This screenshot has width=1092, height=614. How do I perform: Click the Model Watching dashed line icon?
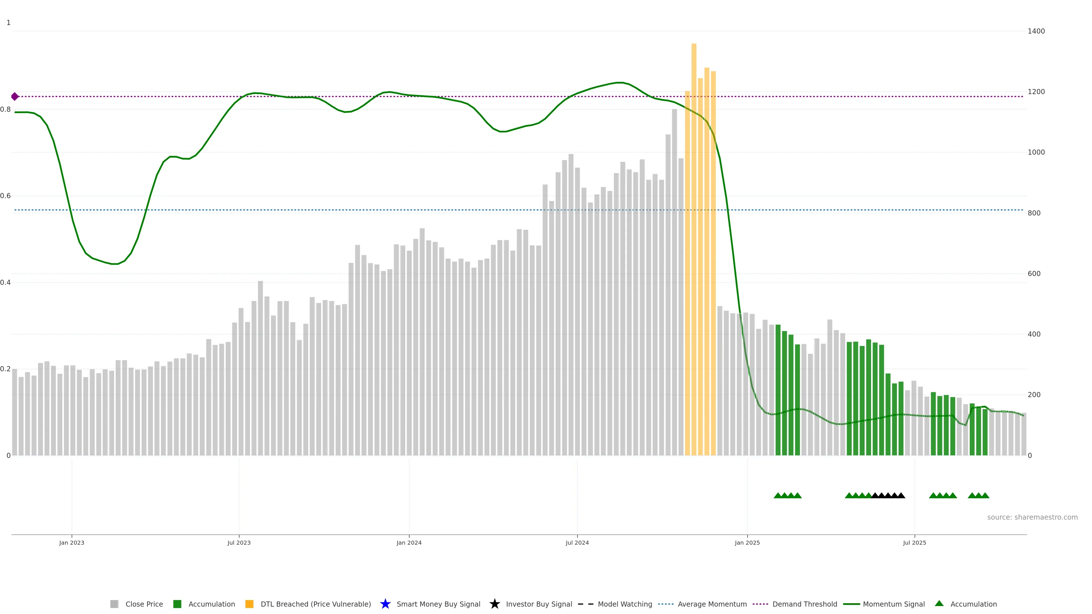(x=586, y=604)
